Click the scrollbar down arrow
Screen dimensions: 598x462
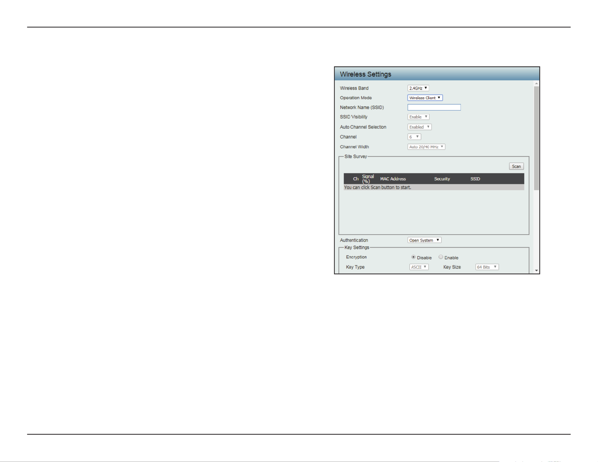[536, 271]
